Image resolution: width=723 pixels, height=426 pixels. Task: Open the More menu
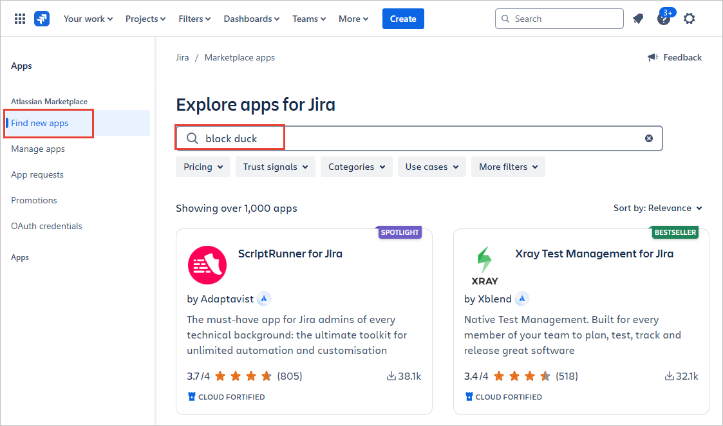[x=353, y=19]
